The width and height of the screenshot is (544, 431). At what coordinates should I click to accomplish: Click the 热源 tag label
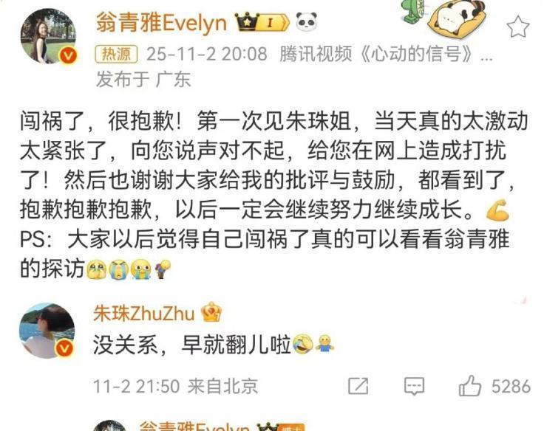tap(116, 54)
